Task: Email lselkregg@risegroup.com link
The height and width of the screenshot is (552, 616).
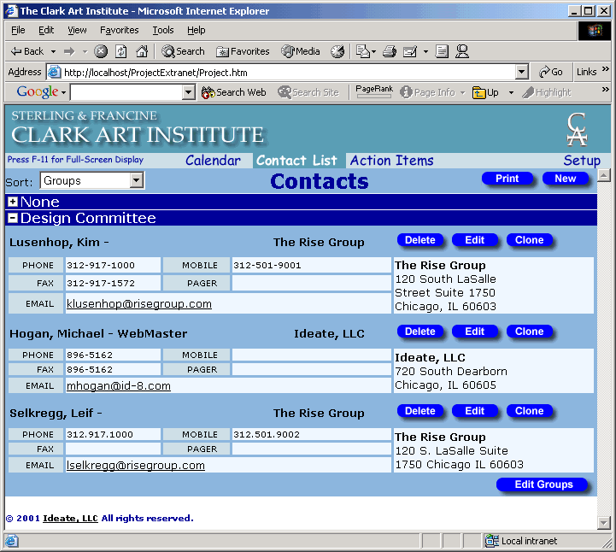Action: click(x=136, y=465)
